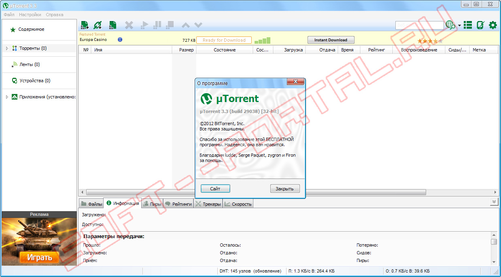Click the horizontal scrollbar right arrow

[x=495, y=192]
